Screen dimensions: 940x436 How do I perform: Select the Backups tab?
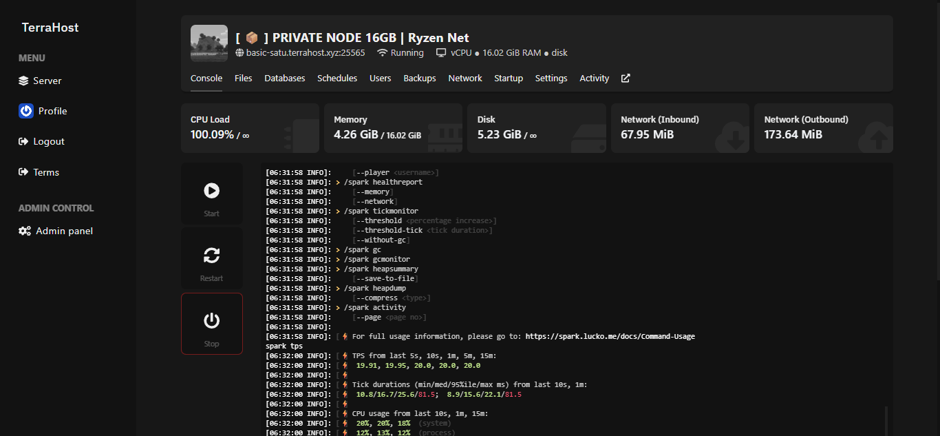pos(420,79)
